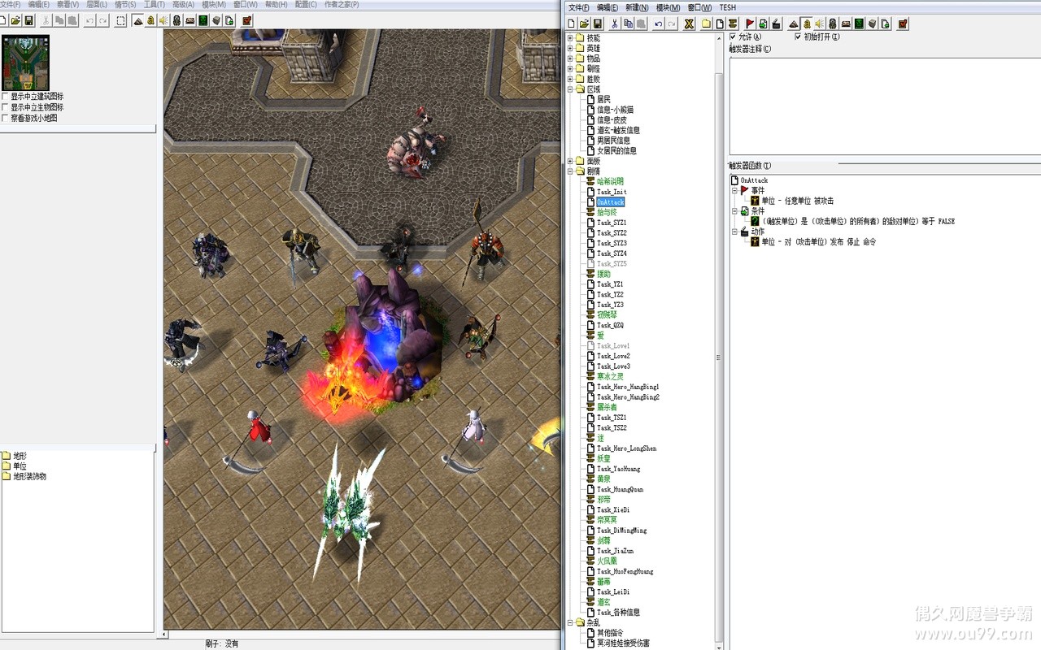The image size is (1041, 650).
Task: Select the Task_Init trigger
Action: click(x=612, y=192)
